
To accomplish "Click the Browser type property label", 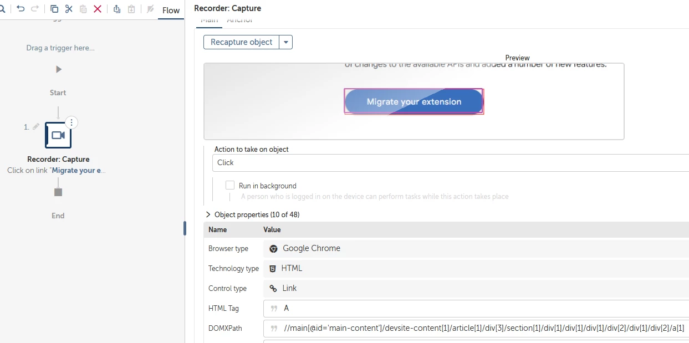I will point(228,248).
